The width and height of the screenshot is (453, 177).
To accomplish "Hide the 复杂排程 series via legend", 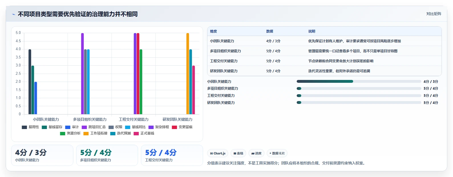I will coord(159,127).
